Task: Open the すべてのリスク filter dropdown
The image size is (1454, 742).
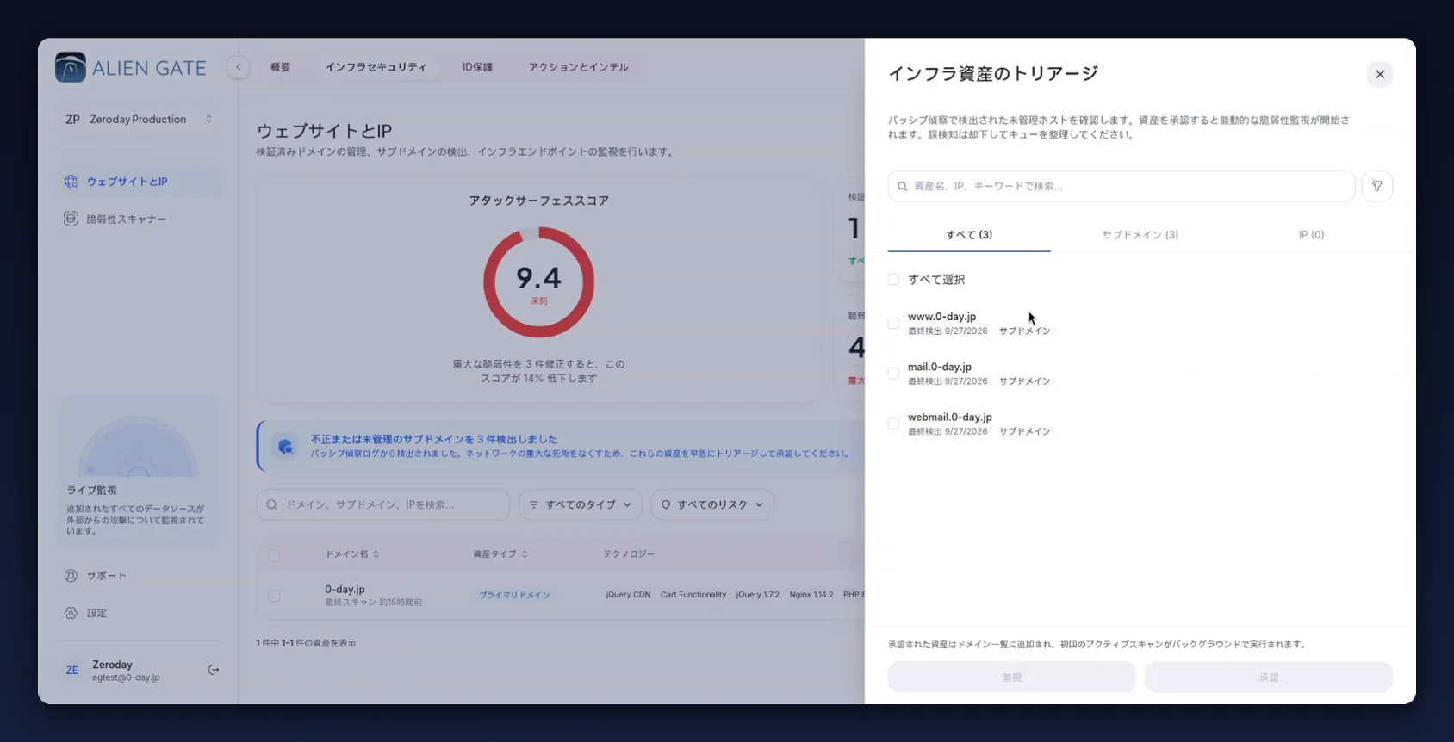Action: pyautogui.click(x=712, y=504)
